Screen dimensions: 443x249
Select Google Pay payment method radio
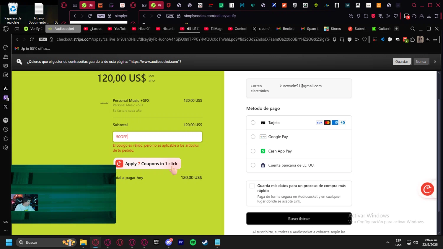[x=253, y=137]
